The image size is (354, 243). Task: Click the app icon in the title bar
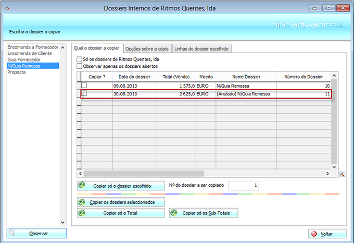coord(7,8)
